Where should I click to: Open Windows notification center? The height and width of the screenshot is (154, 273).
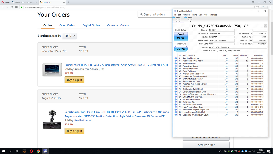[x=269, y=151]
